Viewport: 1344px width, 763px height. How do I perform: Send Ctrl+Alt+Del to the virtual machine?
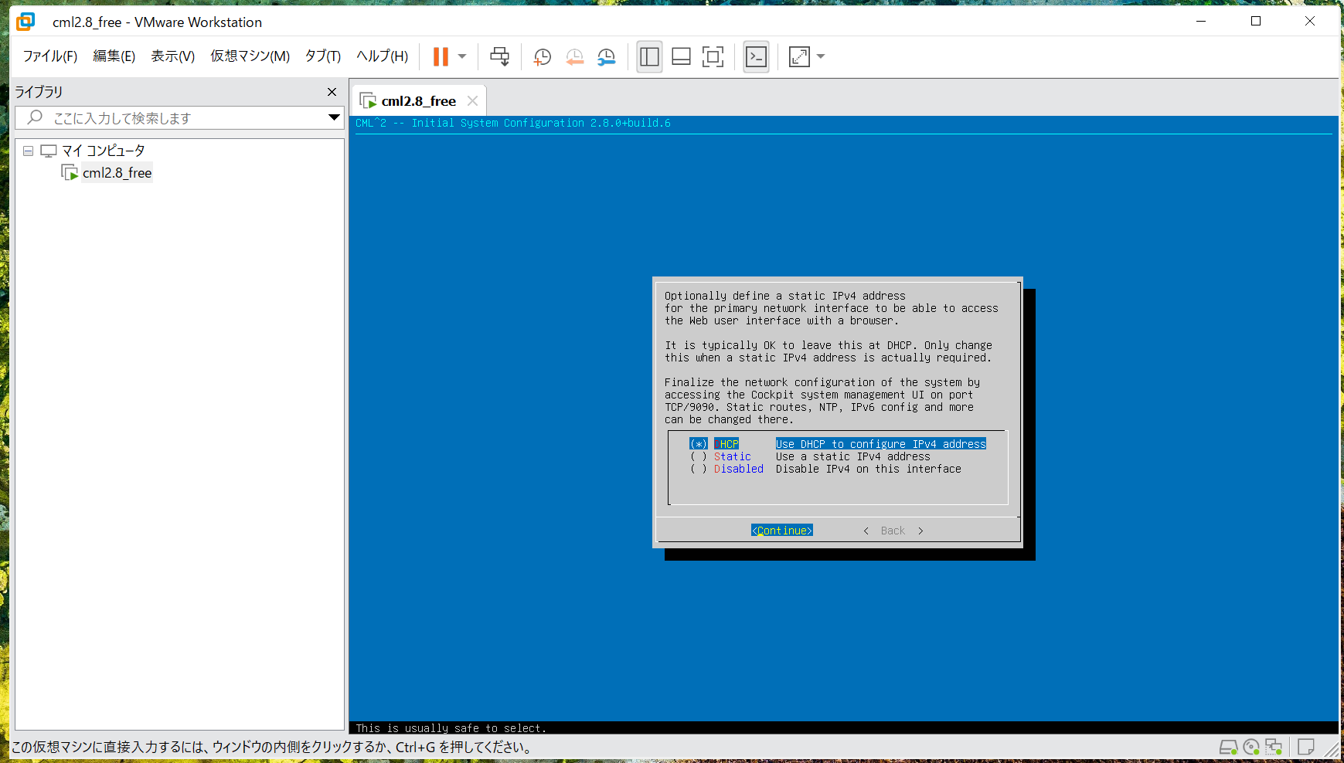coord(500,56)
